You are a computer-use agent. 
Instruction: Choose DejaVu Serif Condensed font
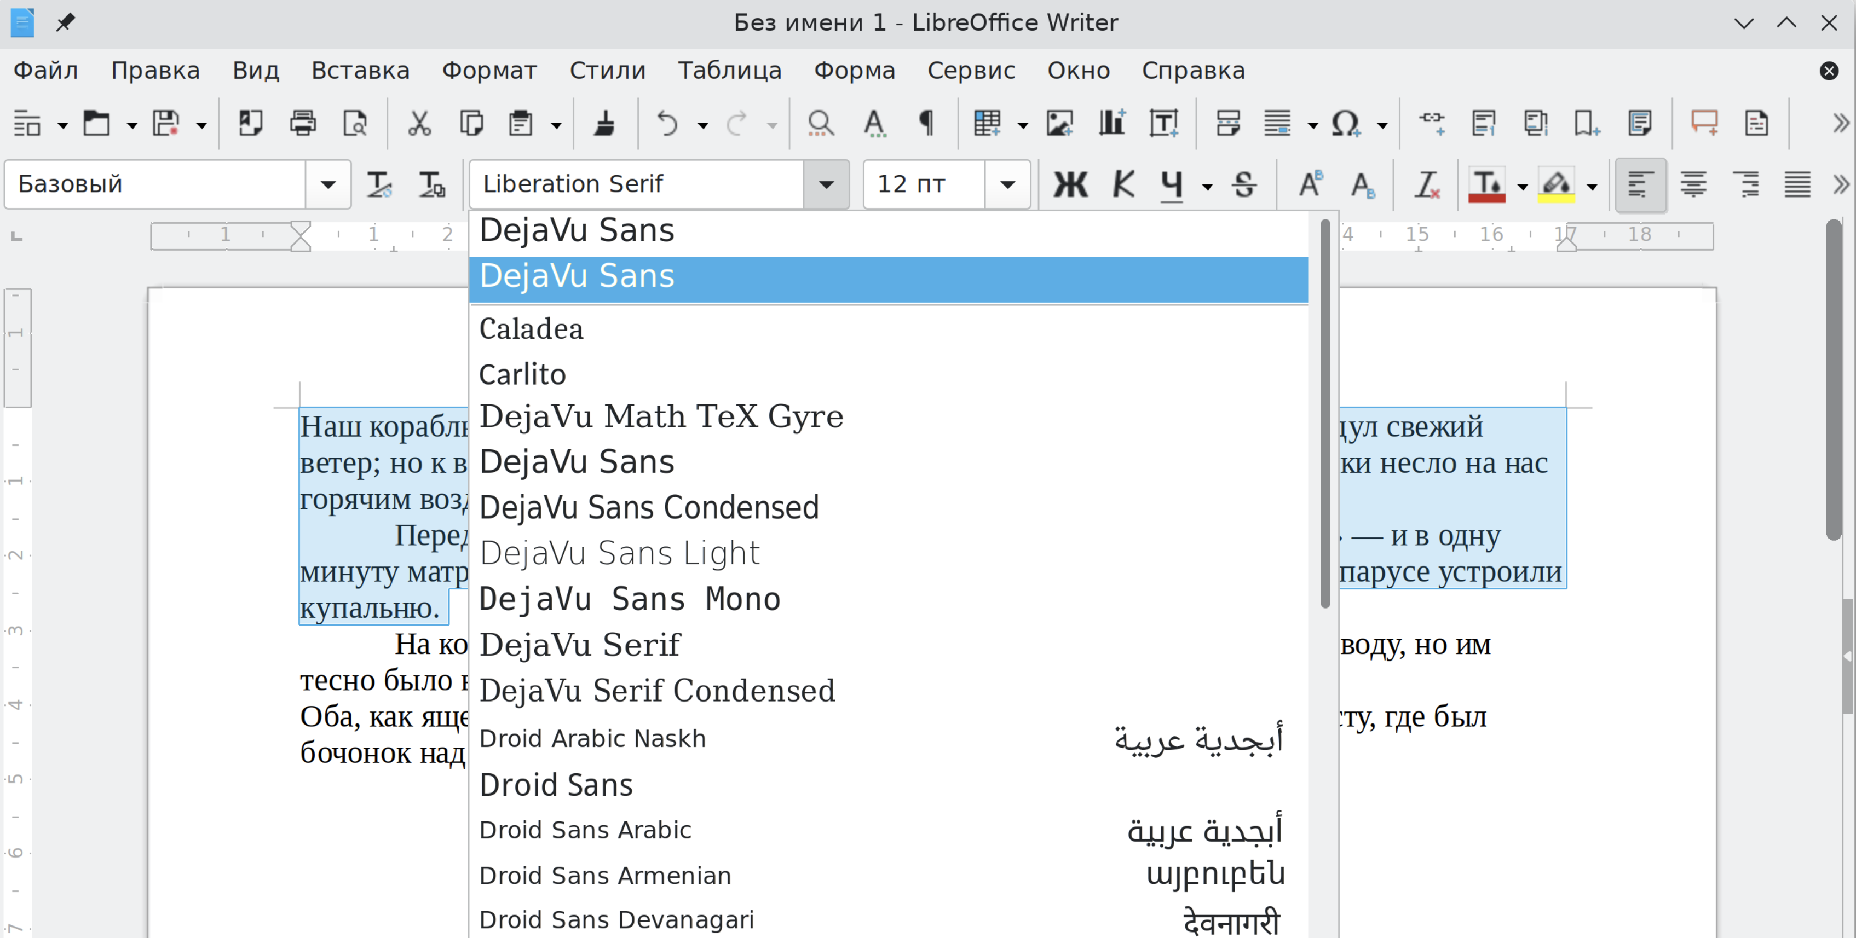[x=889, y=691]
